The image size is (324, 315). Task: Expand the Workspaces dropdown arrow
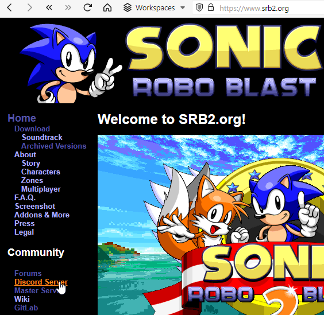point(183,8)
